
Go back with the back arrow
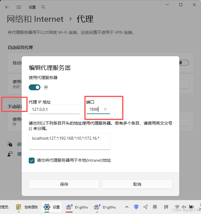point(7,7)
